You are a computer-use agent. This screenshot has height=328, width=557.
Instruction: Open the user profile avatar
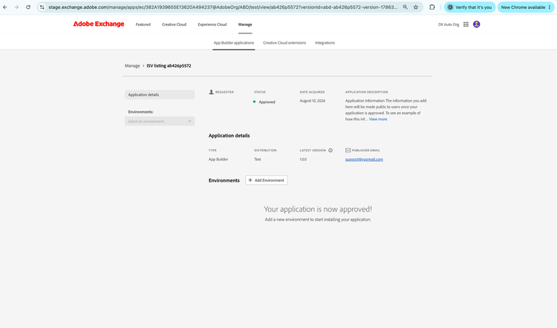point(477,24)
